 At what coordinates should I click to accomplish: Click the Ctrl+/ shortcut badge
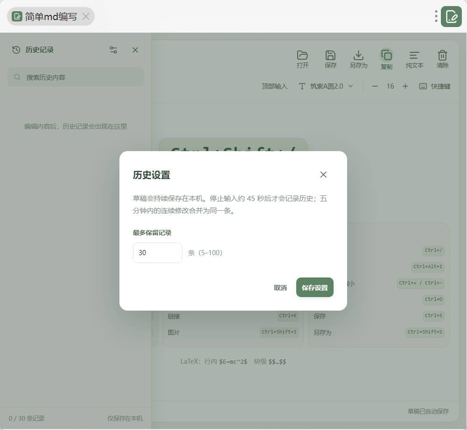pos(433,250)
